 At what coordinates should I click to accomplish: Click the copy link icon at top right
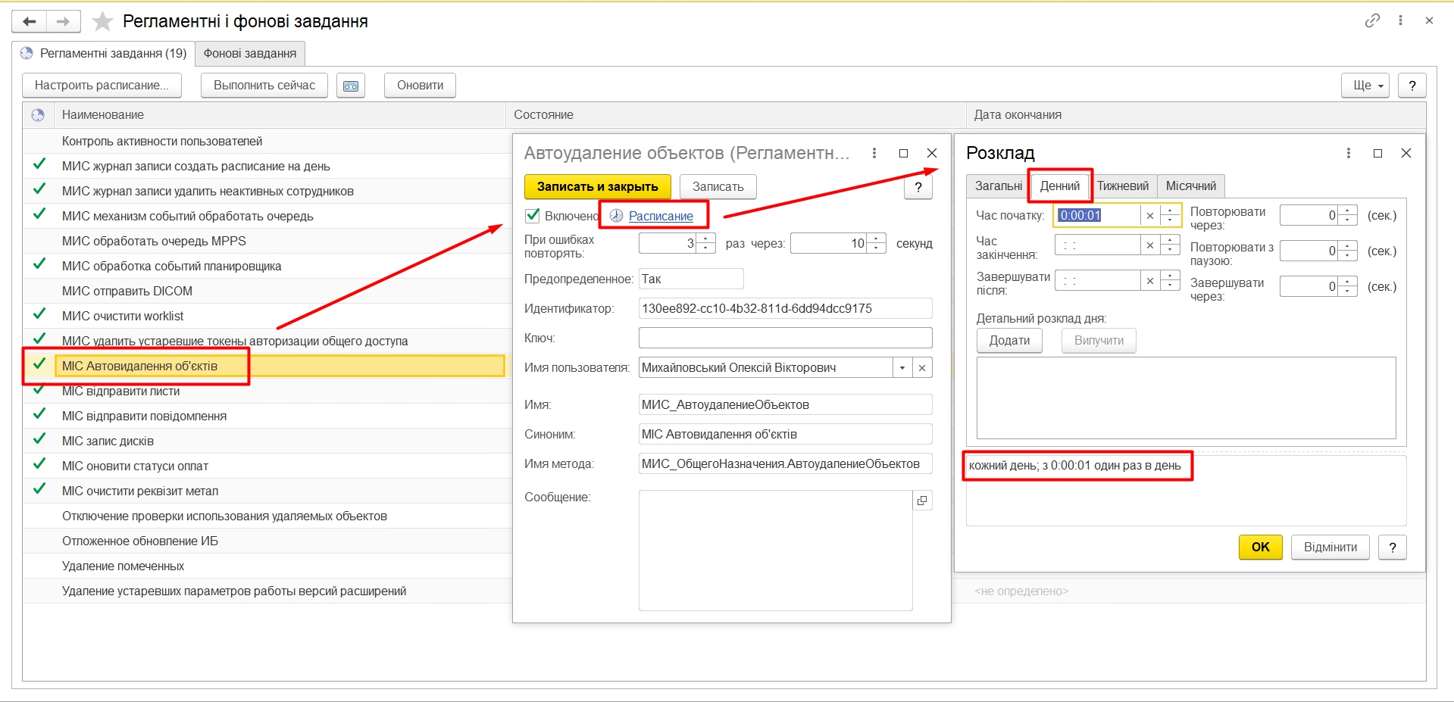point(1372,21)
